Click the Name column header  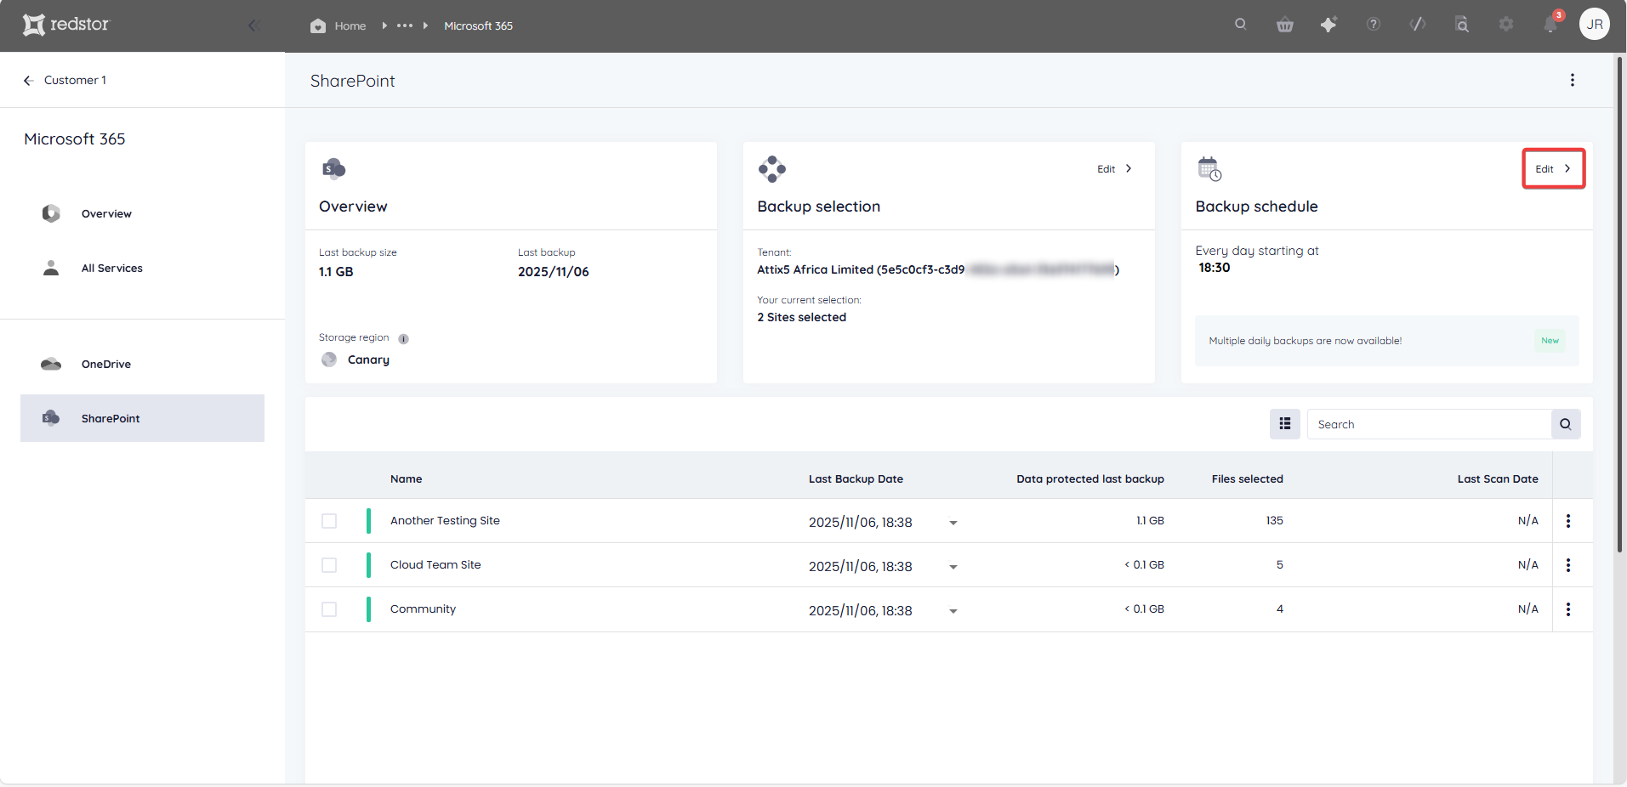[407, 478]
